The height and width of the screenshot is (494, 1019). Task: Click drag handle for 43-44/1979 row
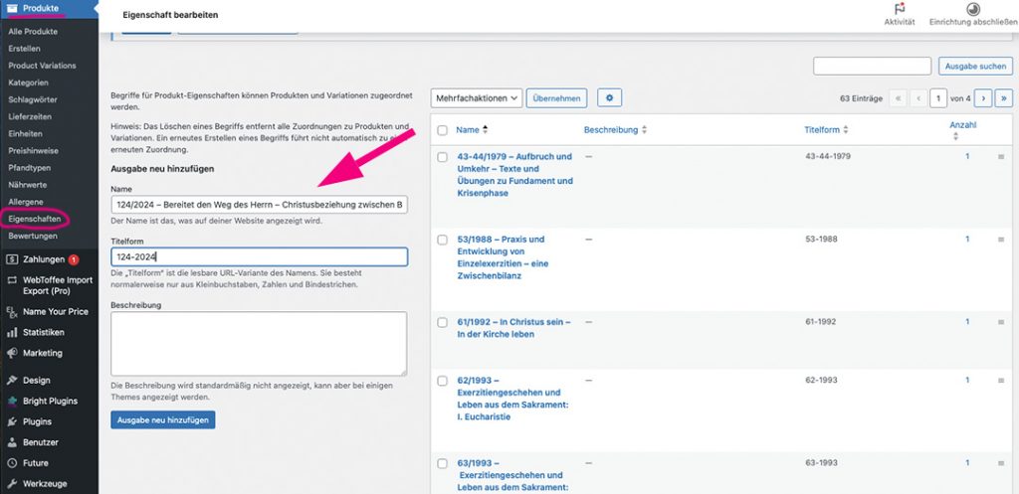coord(1001,157)
